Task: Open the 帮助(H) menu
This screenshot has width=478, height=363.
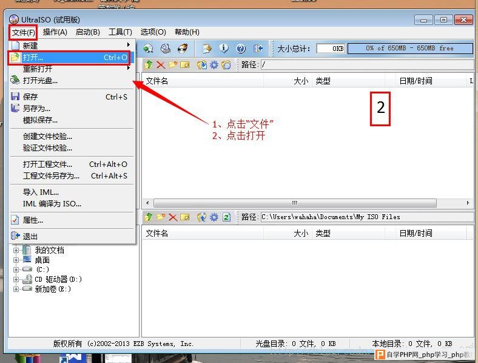Action: pyautogui.click(x=187, y=32)
